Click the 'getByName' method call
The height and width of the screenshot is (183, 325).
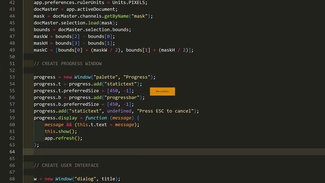point(116,16)
